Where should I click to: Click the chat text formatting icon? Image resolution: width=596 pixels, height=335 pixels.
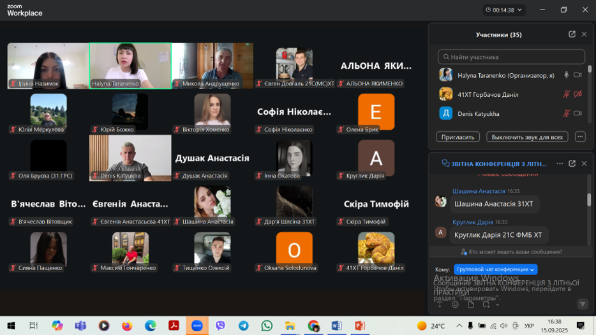(x=440, y=304)
